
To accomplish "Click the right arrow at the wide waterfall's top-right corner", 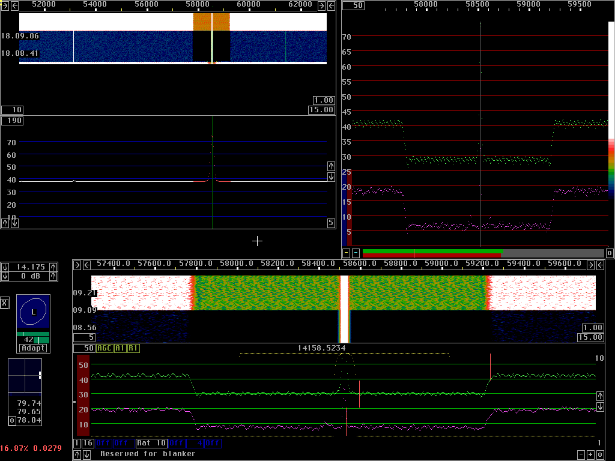I will pos(322,5).
